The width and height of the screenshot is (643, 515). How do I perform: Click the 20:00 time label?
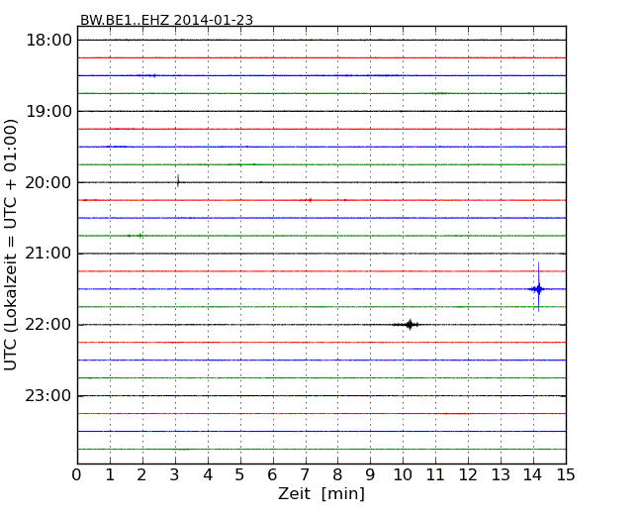pos(48,182)
